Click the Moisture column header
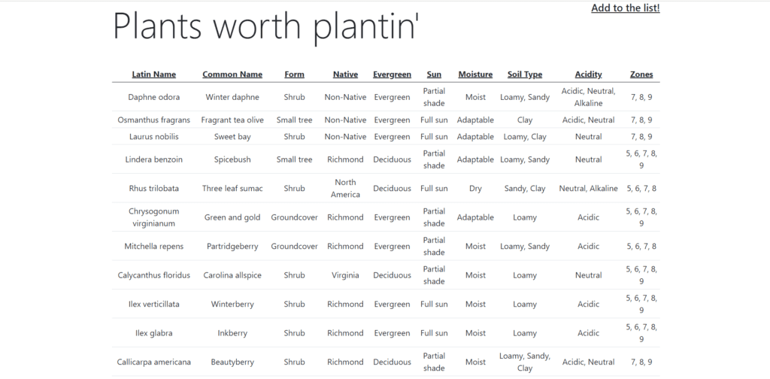 pos(475,74)
